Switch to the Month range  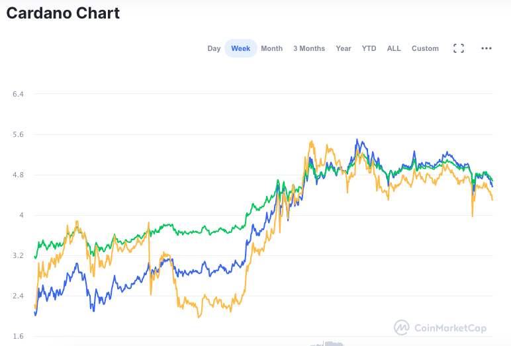pyautogui.click(x=271, y=48)
